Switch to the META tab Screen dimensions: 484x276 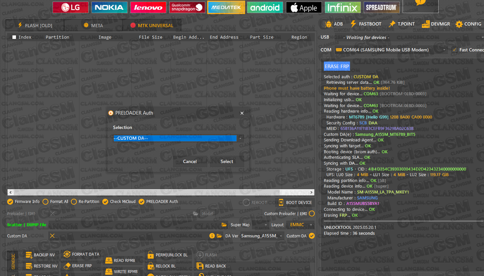click(93, 26)
